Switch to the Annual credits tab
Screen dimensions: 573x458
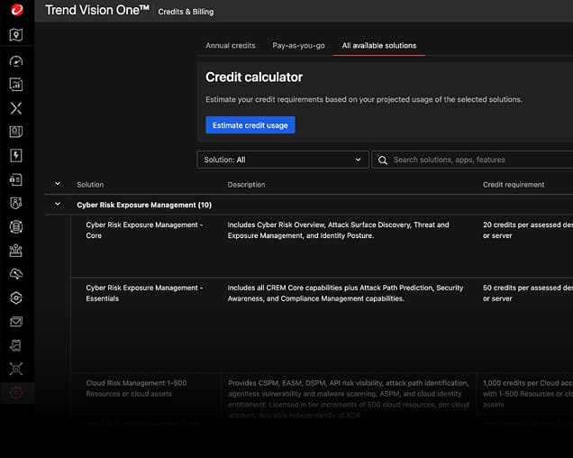pyautogui.click(x=230, y=45)
